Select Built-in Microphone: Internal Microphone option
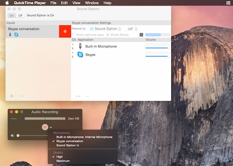 pos(84,137)
